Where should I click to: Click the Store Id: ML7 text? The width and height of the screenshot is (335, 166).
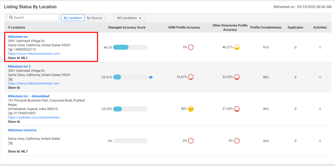tap(18, 151)
